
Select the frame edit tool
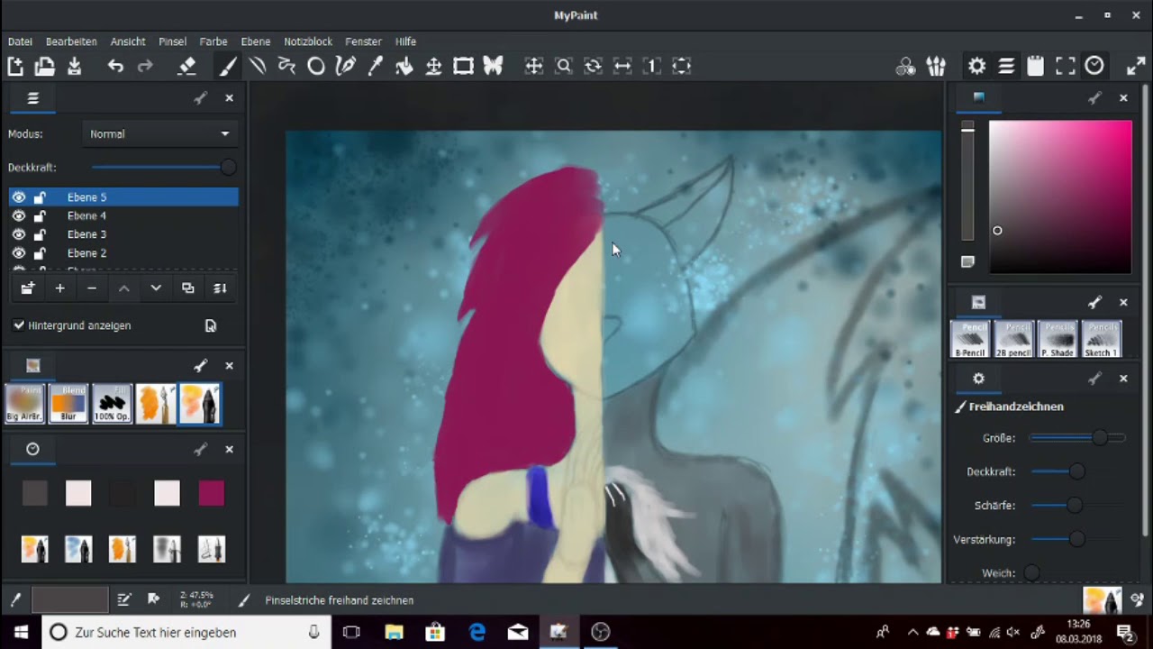tap(463, 66)
